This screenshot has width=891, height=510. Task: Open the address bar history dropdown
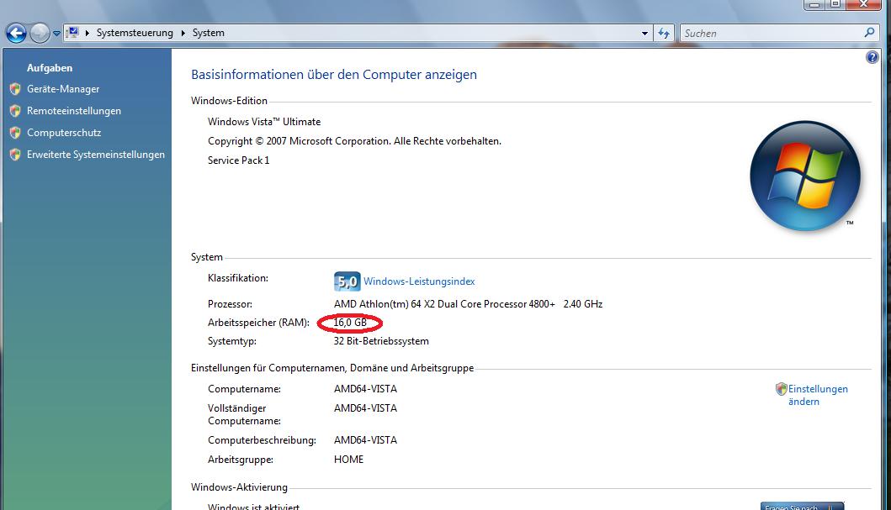coord(644,34)
